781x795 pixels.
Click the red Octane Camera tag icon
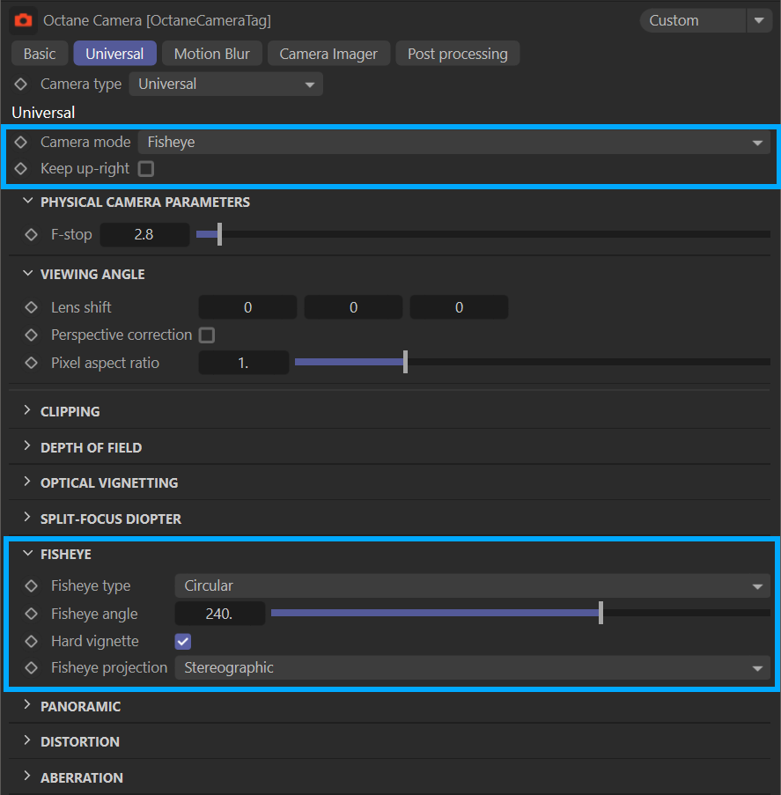click(23, 20)
